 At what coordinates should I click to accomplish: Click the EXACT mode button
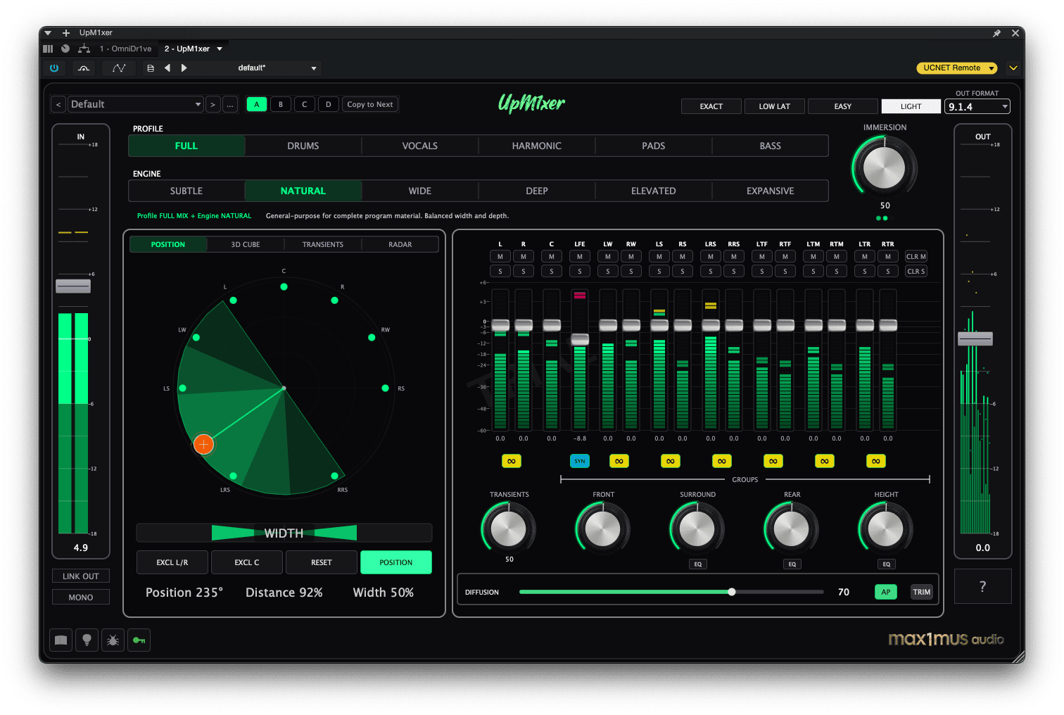(x=711, y=106)
